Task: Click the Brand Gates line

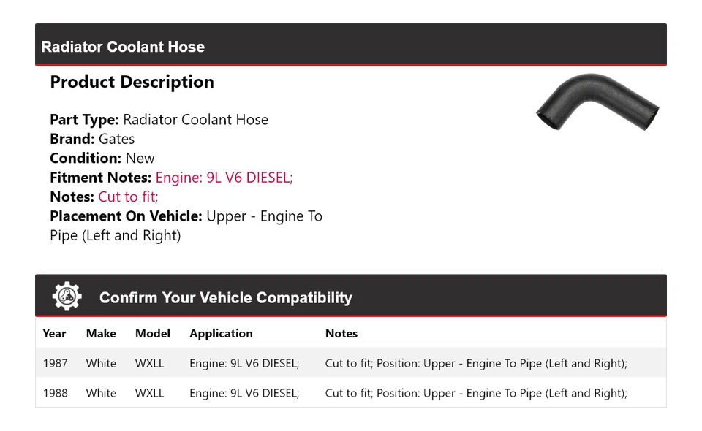Action: click(x=92, y=139)
